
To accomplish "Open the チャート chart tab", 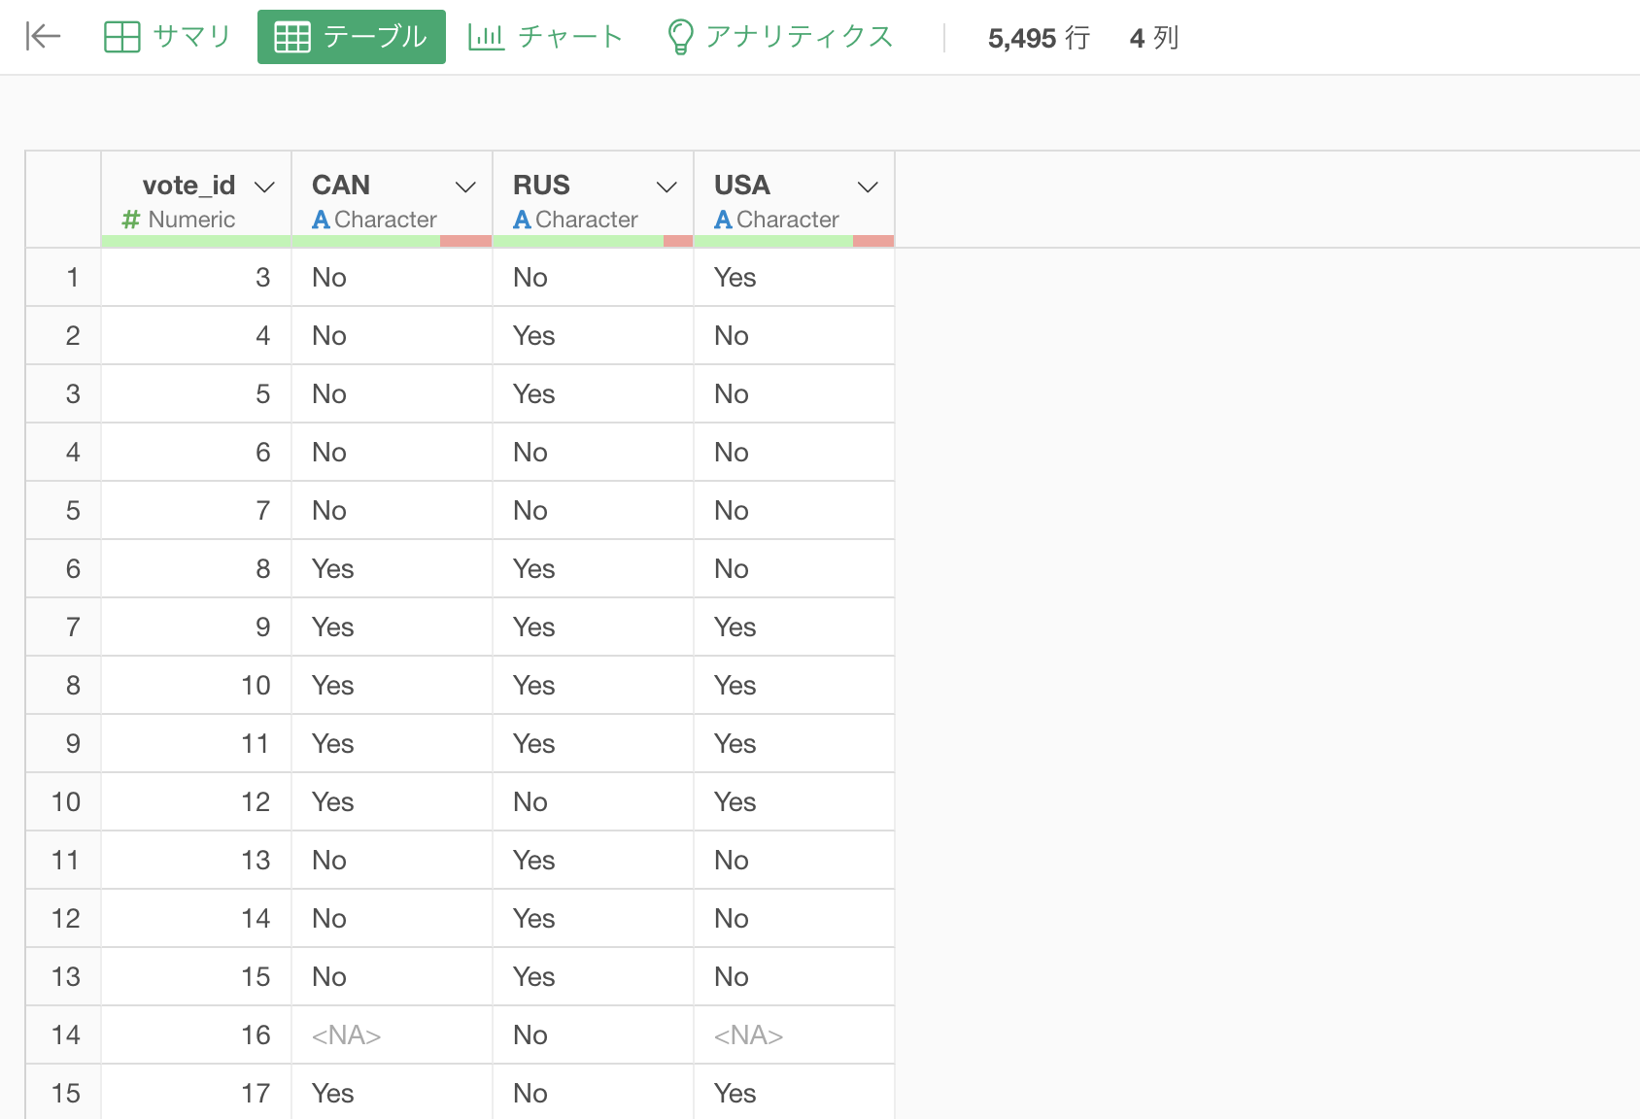I will tap(545, 37).
